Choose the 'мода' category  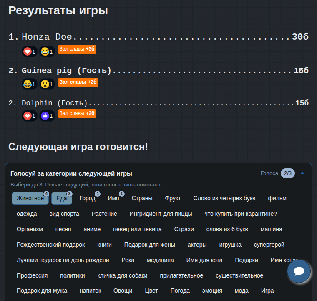click(242, 291)
